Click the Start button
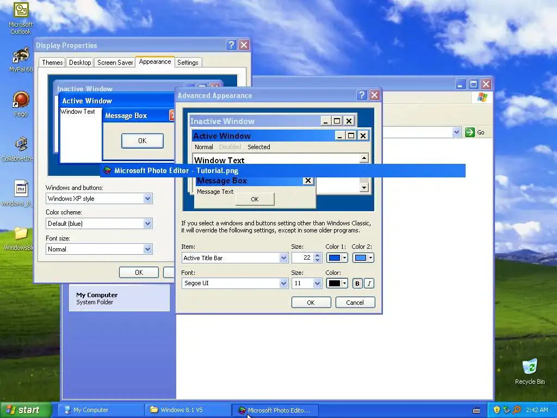The width and height of the screenshot is (557, 418). point(26,410)
